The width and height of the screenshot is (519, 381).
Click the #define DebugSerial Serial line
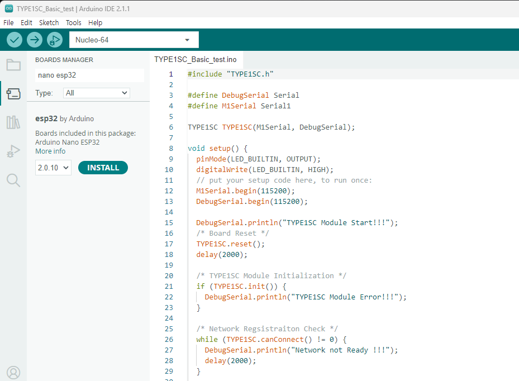click(243, 96)
